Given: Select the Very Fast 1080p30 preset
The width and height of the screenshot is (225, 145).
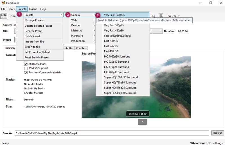Looking at the screenshot, I should point(123,15).
